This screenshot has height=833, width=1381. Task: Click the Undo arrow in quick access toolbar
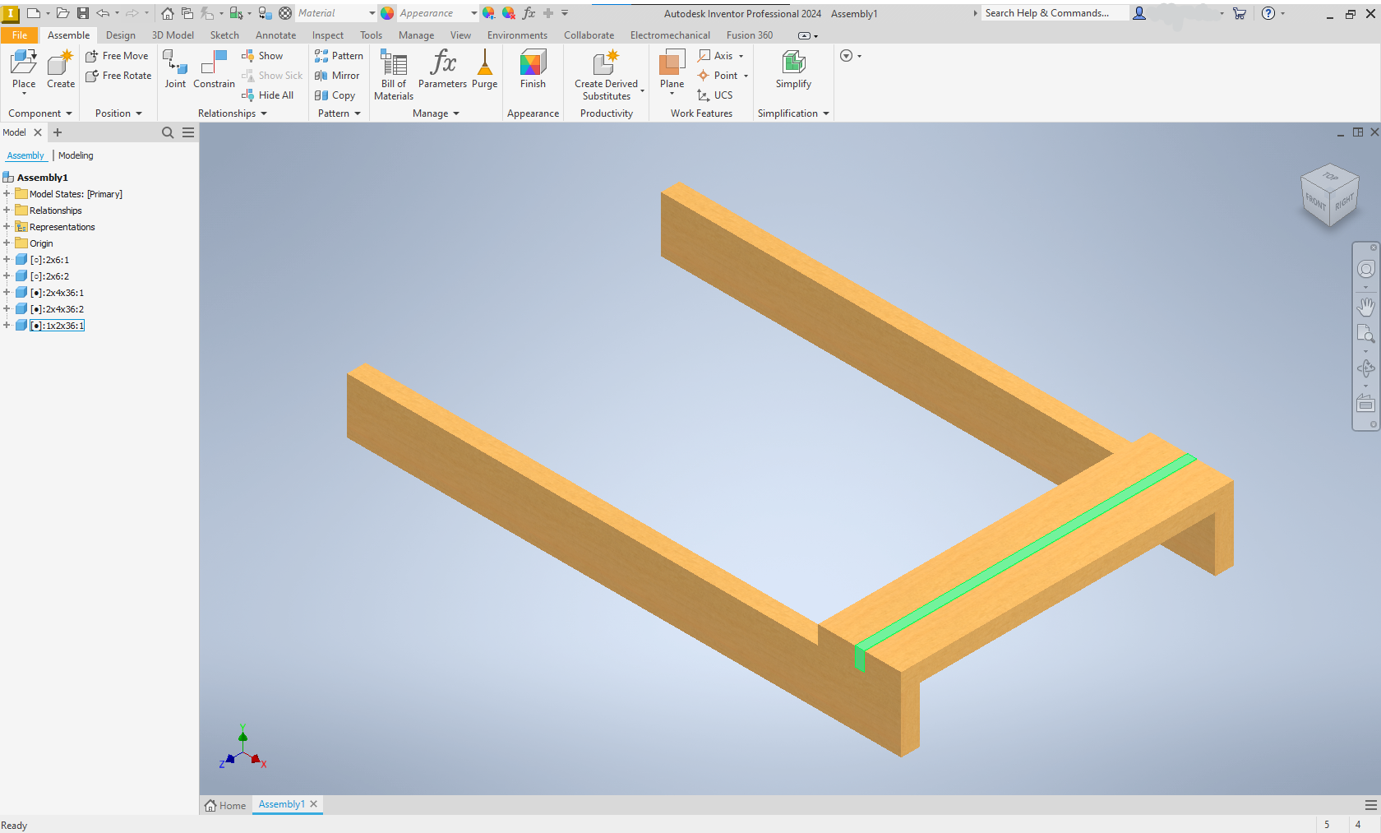[x=103, y=13]
